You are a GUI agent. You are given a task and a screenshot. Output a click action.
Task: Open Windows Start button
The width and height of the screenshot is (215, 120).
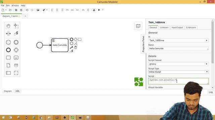[x=3, y=117]
